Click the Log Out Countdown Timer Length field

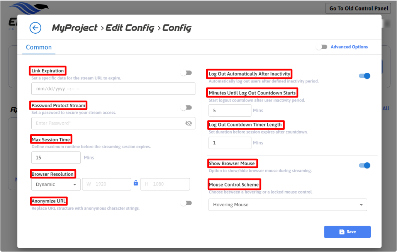(x=229, y=143)
